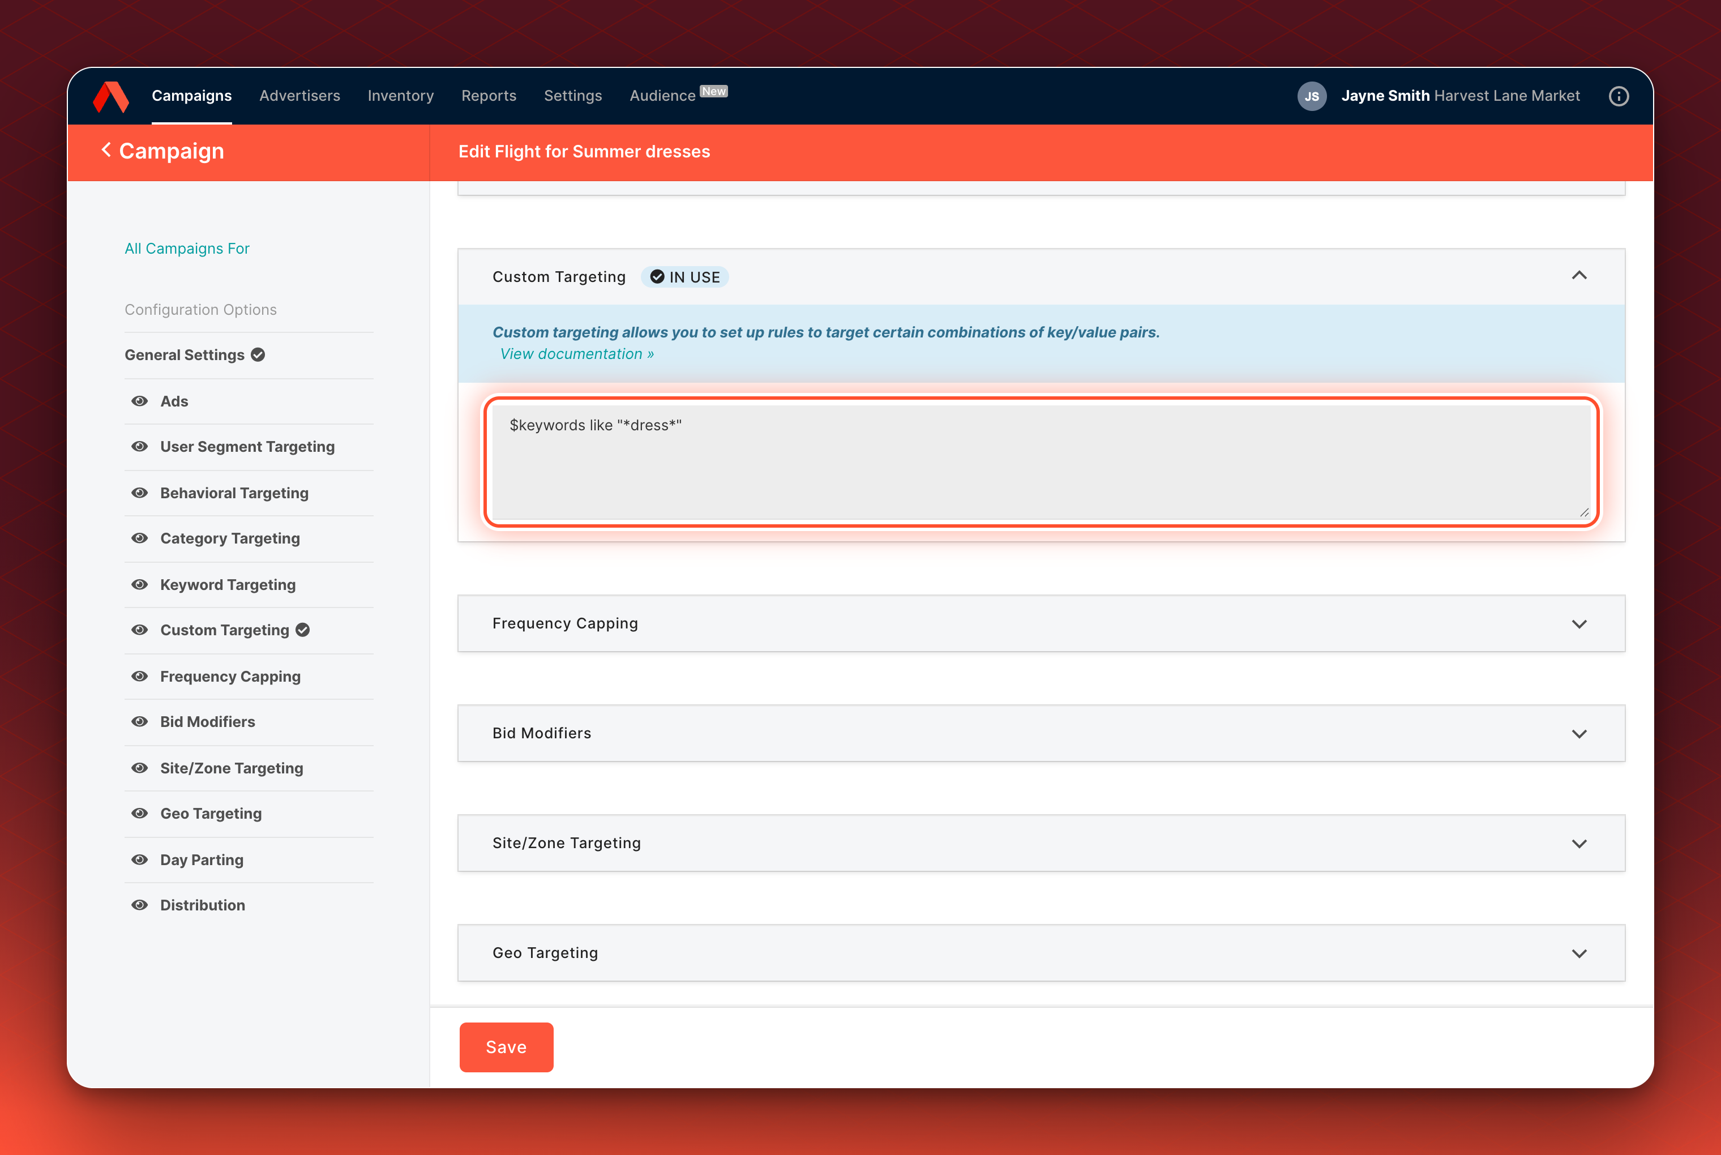Toggle eye icon for Day Parting
This screenshot has height=1155, width=1721.
coord(139,859)
